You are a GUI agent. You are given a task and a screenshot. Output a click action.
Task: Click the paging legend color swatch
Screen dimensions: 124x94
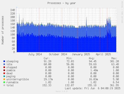click(x=4, y=76)
